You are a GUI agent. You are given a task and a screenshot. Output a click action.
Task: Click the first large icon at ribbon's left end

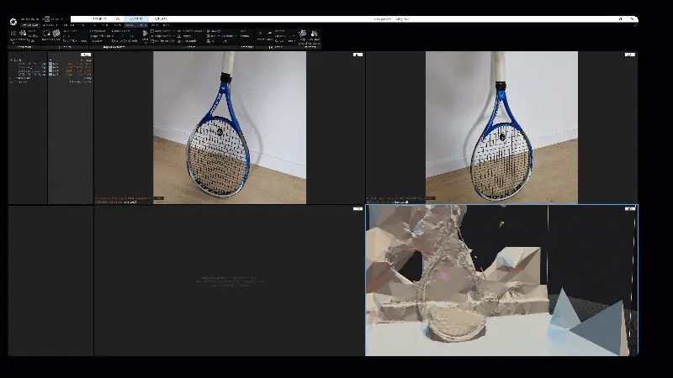click(14, 35)
